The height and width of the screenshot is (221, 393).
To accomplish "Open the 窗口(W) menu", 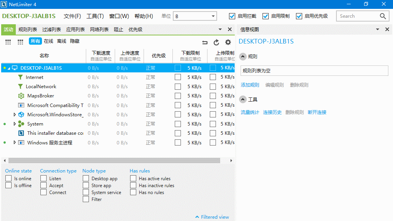I will (x=119, y=16).
